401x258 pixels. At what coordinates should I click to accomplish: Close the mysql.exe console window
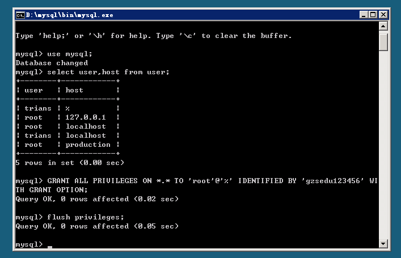coord(382,15)
